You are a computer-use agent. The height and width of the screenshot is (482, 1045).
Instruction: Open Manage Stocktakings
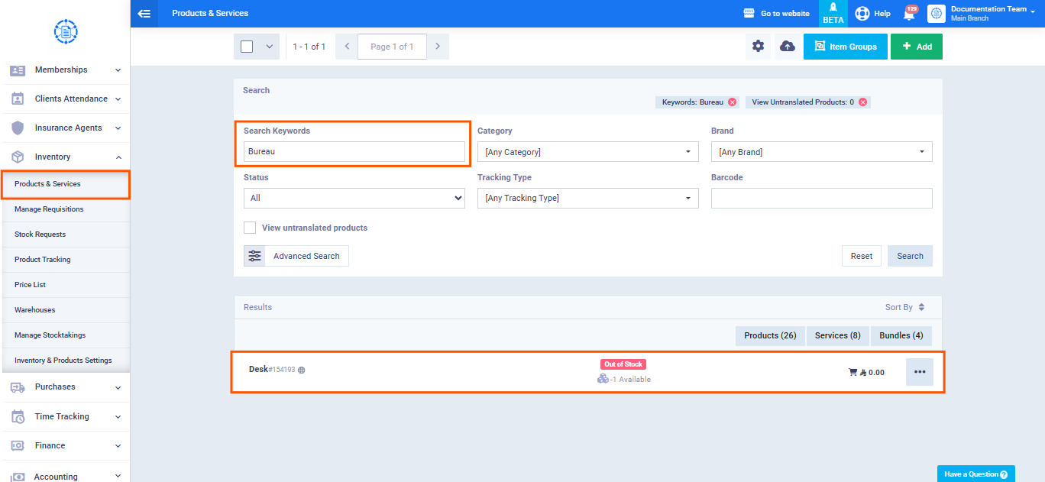click(66, 335)
